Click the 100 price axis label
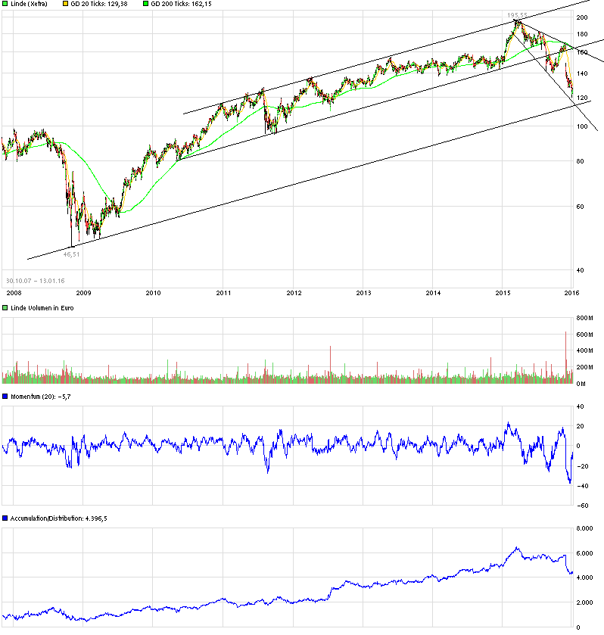 [x=582, y=126]
